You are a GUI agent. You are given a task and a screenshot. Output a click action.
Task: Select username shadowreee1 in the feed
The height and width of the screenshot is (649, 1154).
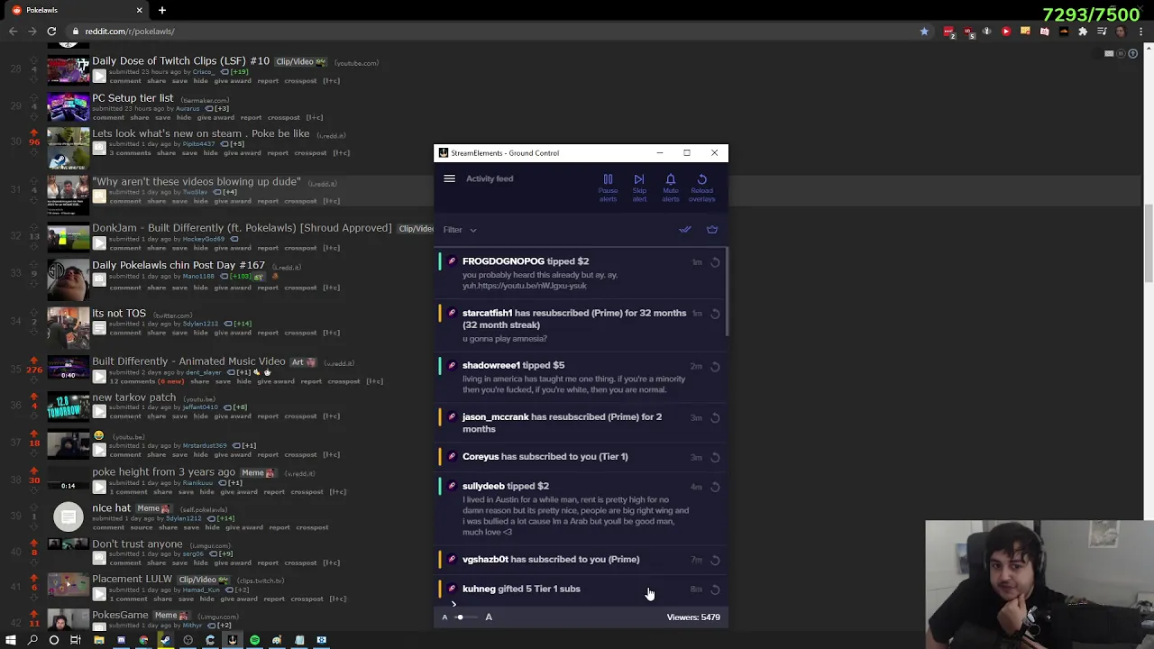(x=491, y=365)
